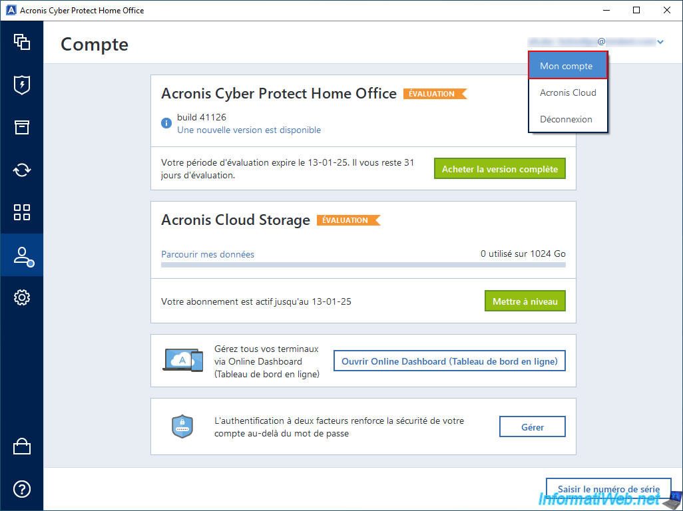Open the Backup section in sidebar
683x511 pixels.
pos(22,42)
